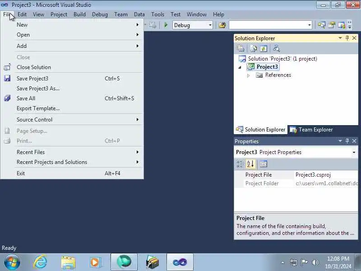Screen dimensions: 361x271
Task: Open the Team menu
Action: pyautogui.click(x=121, y=14)
